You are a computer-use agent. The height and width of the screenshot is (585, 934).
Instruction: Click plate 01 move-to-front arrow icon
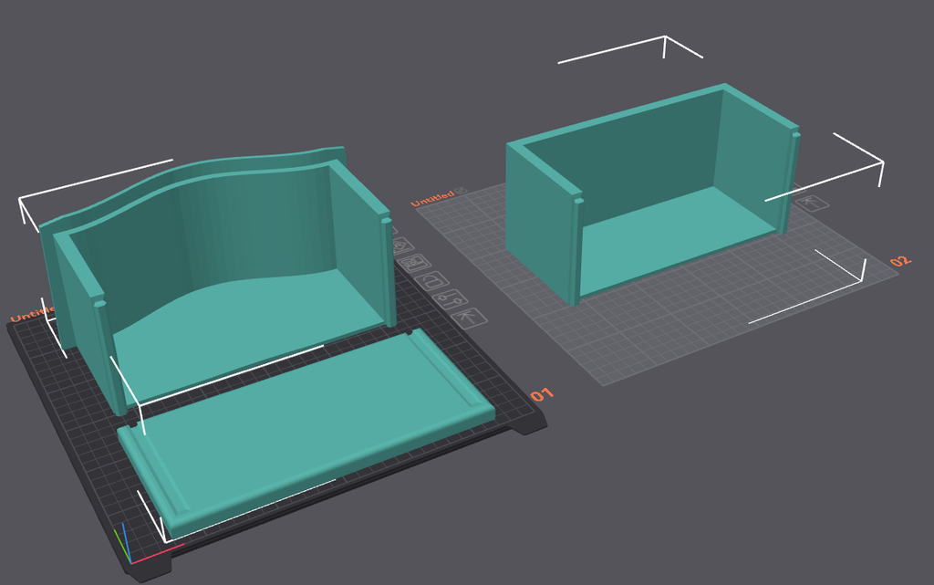coord(470,318)
